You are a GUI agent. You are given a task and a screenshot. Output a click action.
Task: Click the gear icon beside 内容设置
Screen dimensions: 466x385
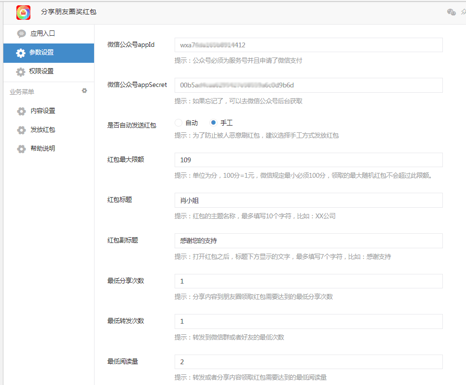tap(21, 111)
